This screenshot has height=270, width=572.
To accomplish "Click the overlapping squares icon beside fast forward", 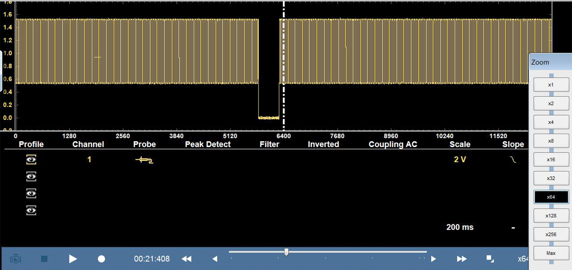I will coord(490,258).
